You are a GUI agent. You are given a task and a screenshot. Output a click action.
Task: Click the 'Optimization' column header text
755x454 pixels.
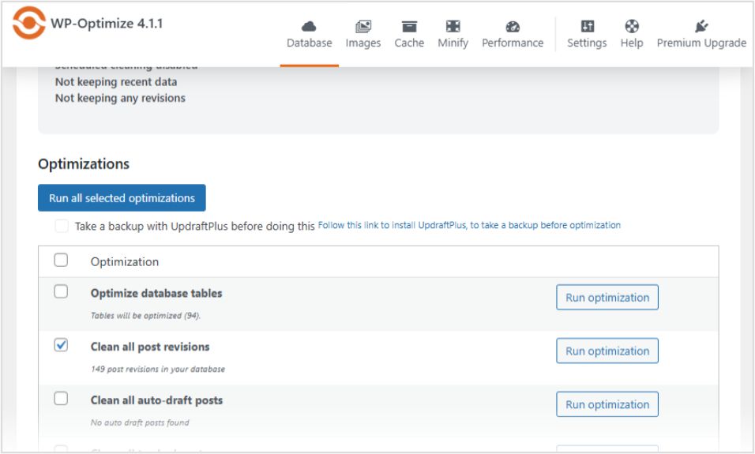[125, 262]
